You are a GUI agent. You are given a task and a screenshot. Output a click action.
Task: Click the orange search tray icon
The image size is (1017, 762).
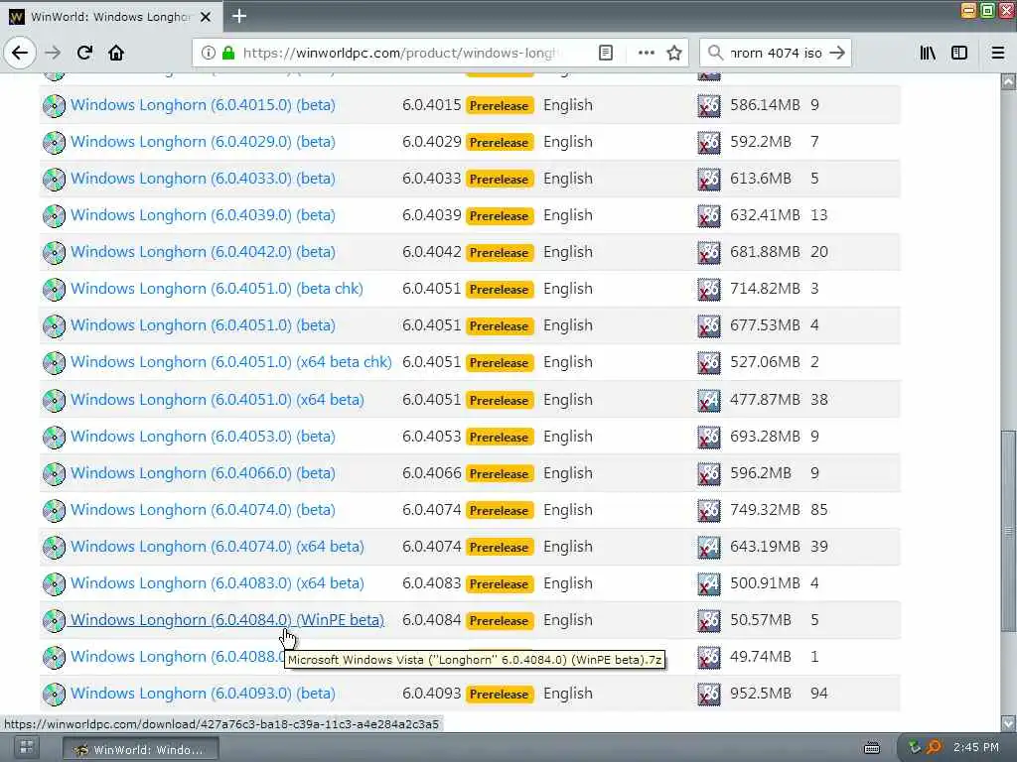934,748
